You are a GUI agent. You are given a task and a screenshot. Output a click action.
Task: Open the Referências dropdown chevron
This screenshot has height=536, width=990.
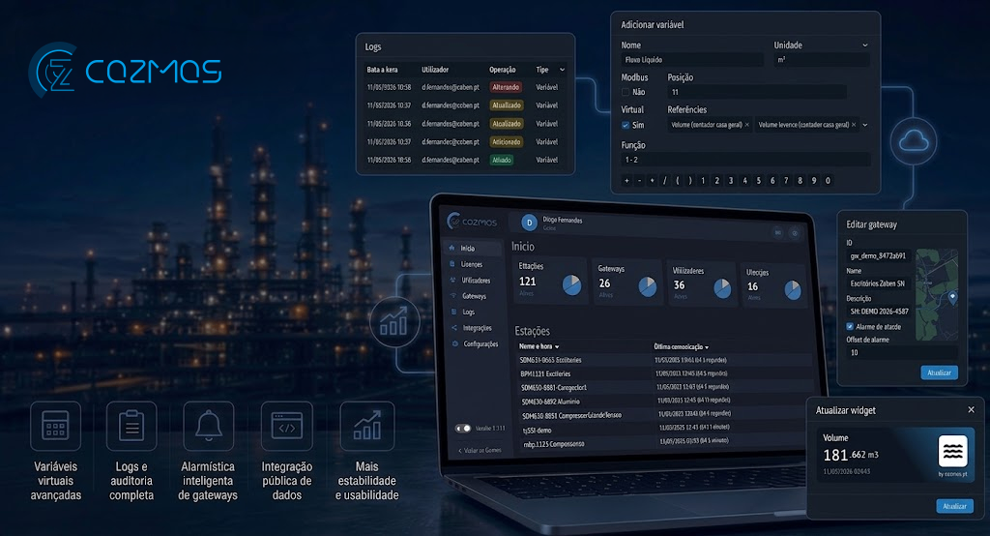coord(865,125)
